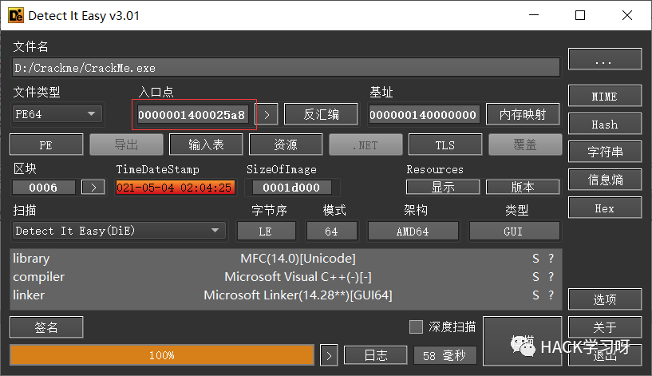Click the 100% scan progress bar
The image size is (652, 376).
point(162,354)
